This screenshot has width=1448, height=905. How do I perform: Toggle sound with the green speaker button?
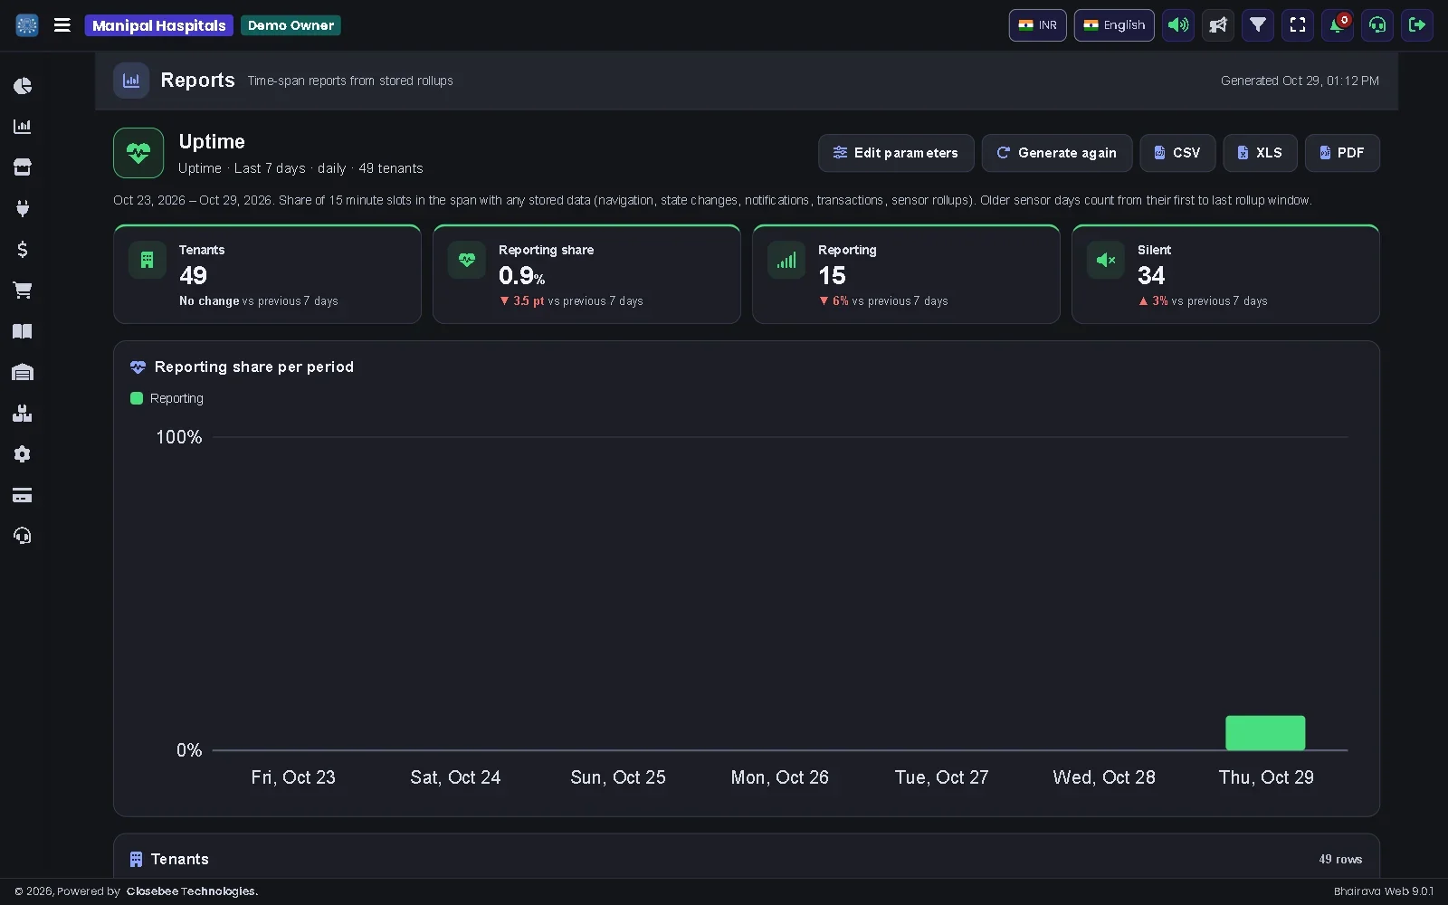[1178, 25]
